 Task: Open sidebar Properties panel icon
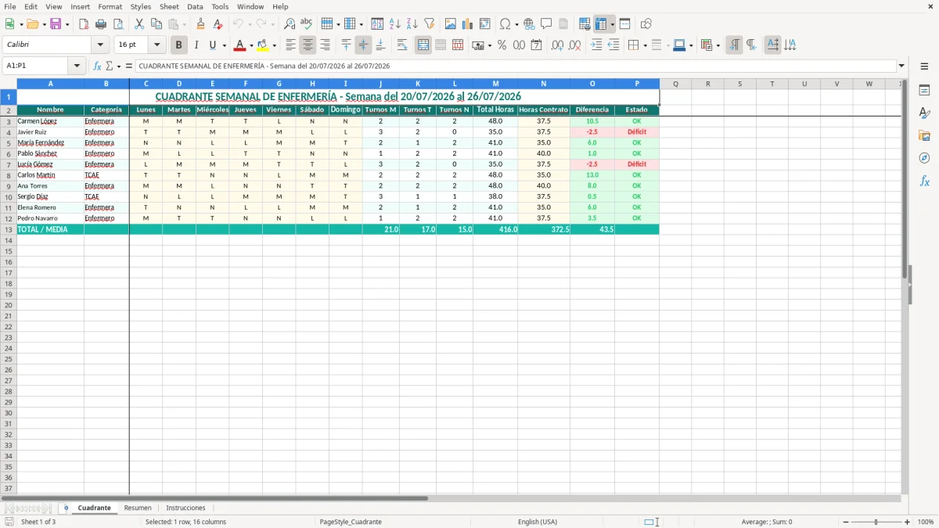point(924,90)
